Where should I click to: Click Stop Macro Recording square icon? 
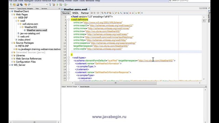tap(133, 13)
